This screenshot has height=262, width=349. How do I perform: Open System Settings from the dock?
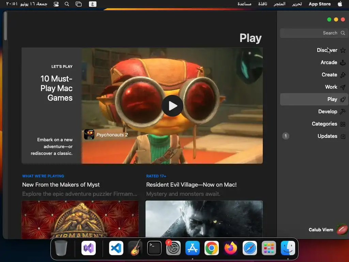click(173, 248)
